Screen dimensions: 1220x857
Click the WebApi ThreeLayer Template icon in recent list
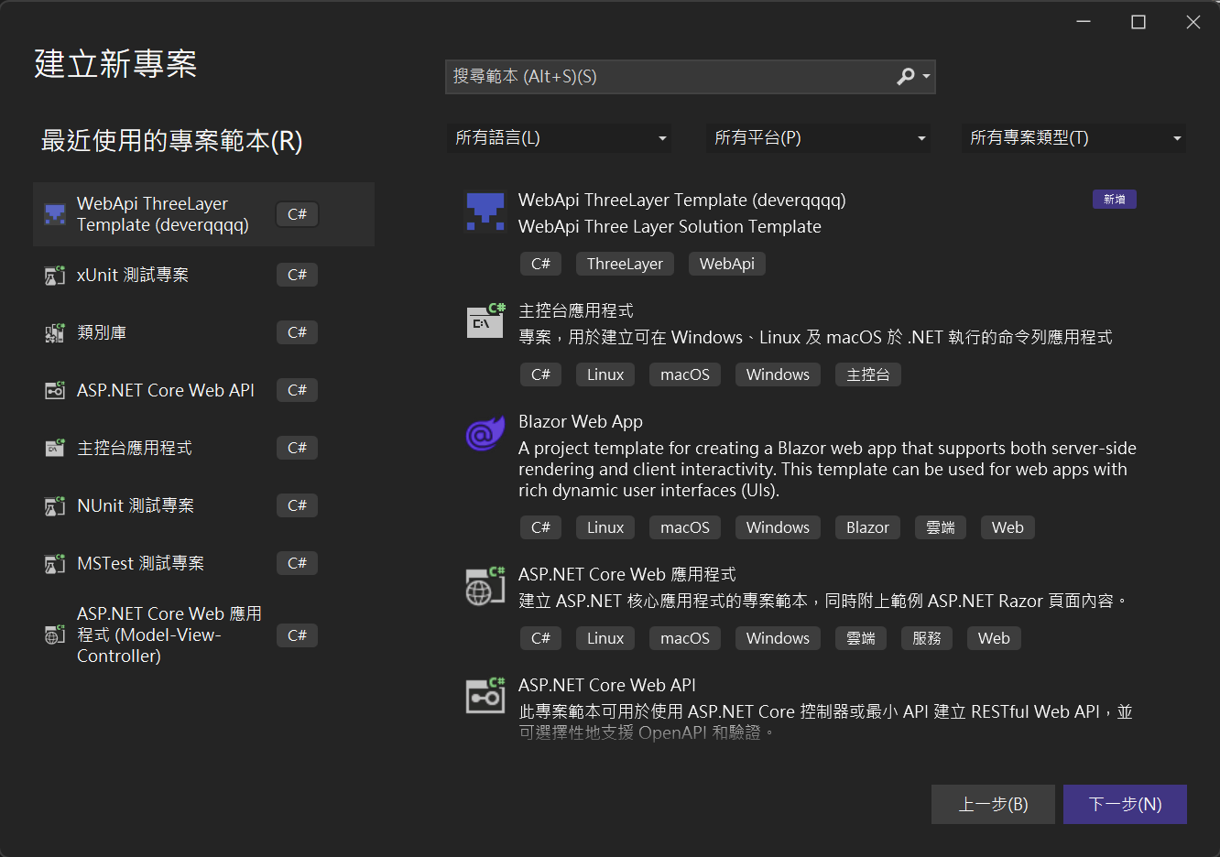(55, 214)
